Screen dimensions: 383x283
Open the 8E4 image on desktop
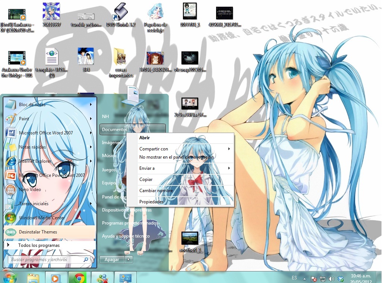click(86, 60)
